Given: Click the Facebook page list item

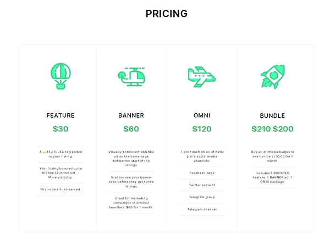Looking at the screenshot, I should point(202,173).
